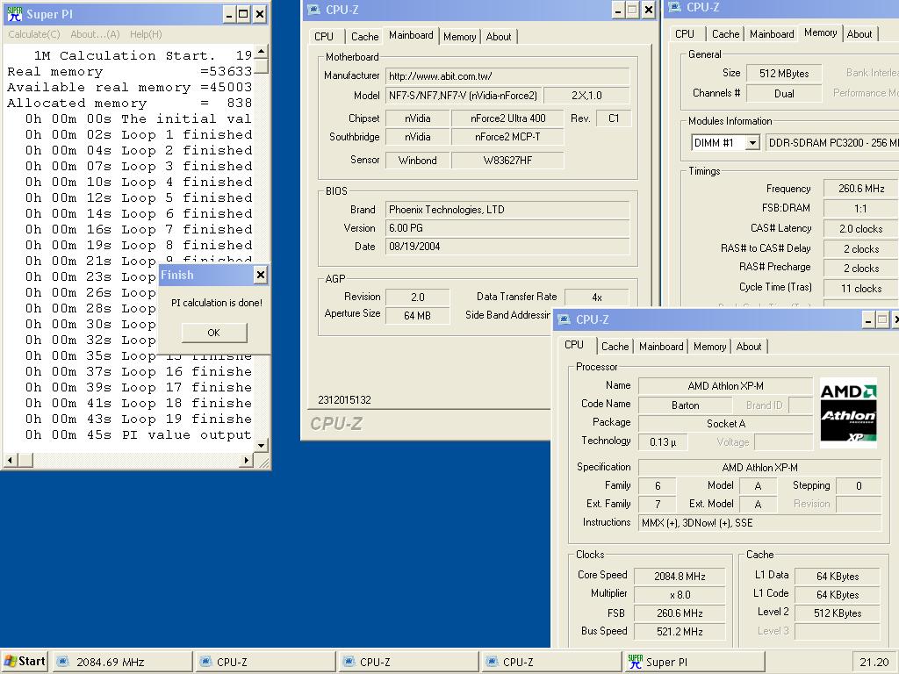Open the Calculate(C) menu in Super PI

point(34,34)
